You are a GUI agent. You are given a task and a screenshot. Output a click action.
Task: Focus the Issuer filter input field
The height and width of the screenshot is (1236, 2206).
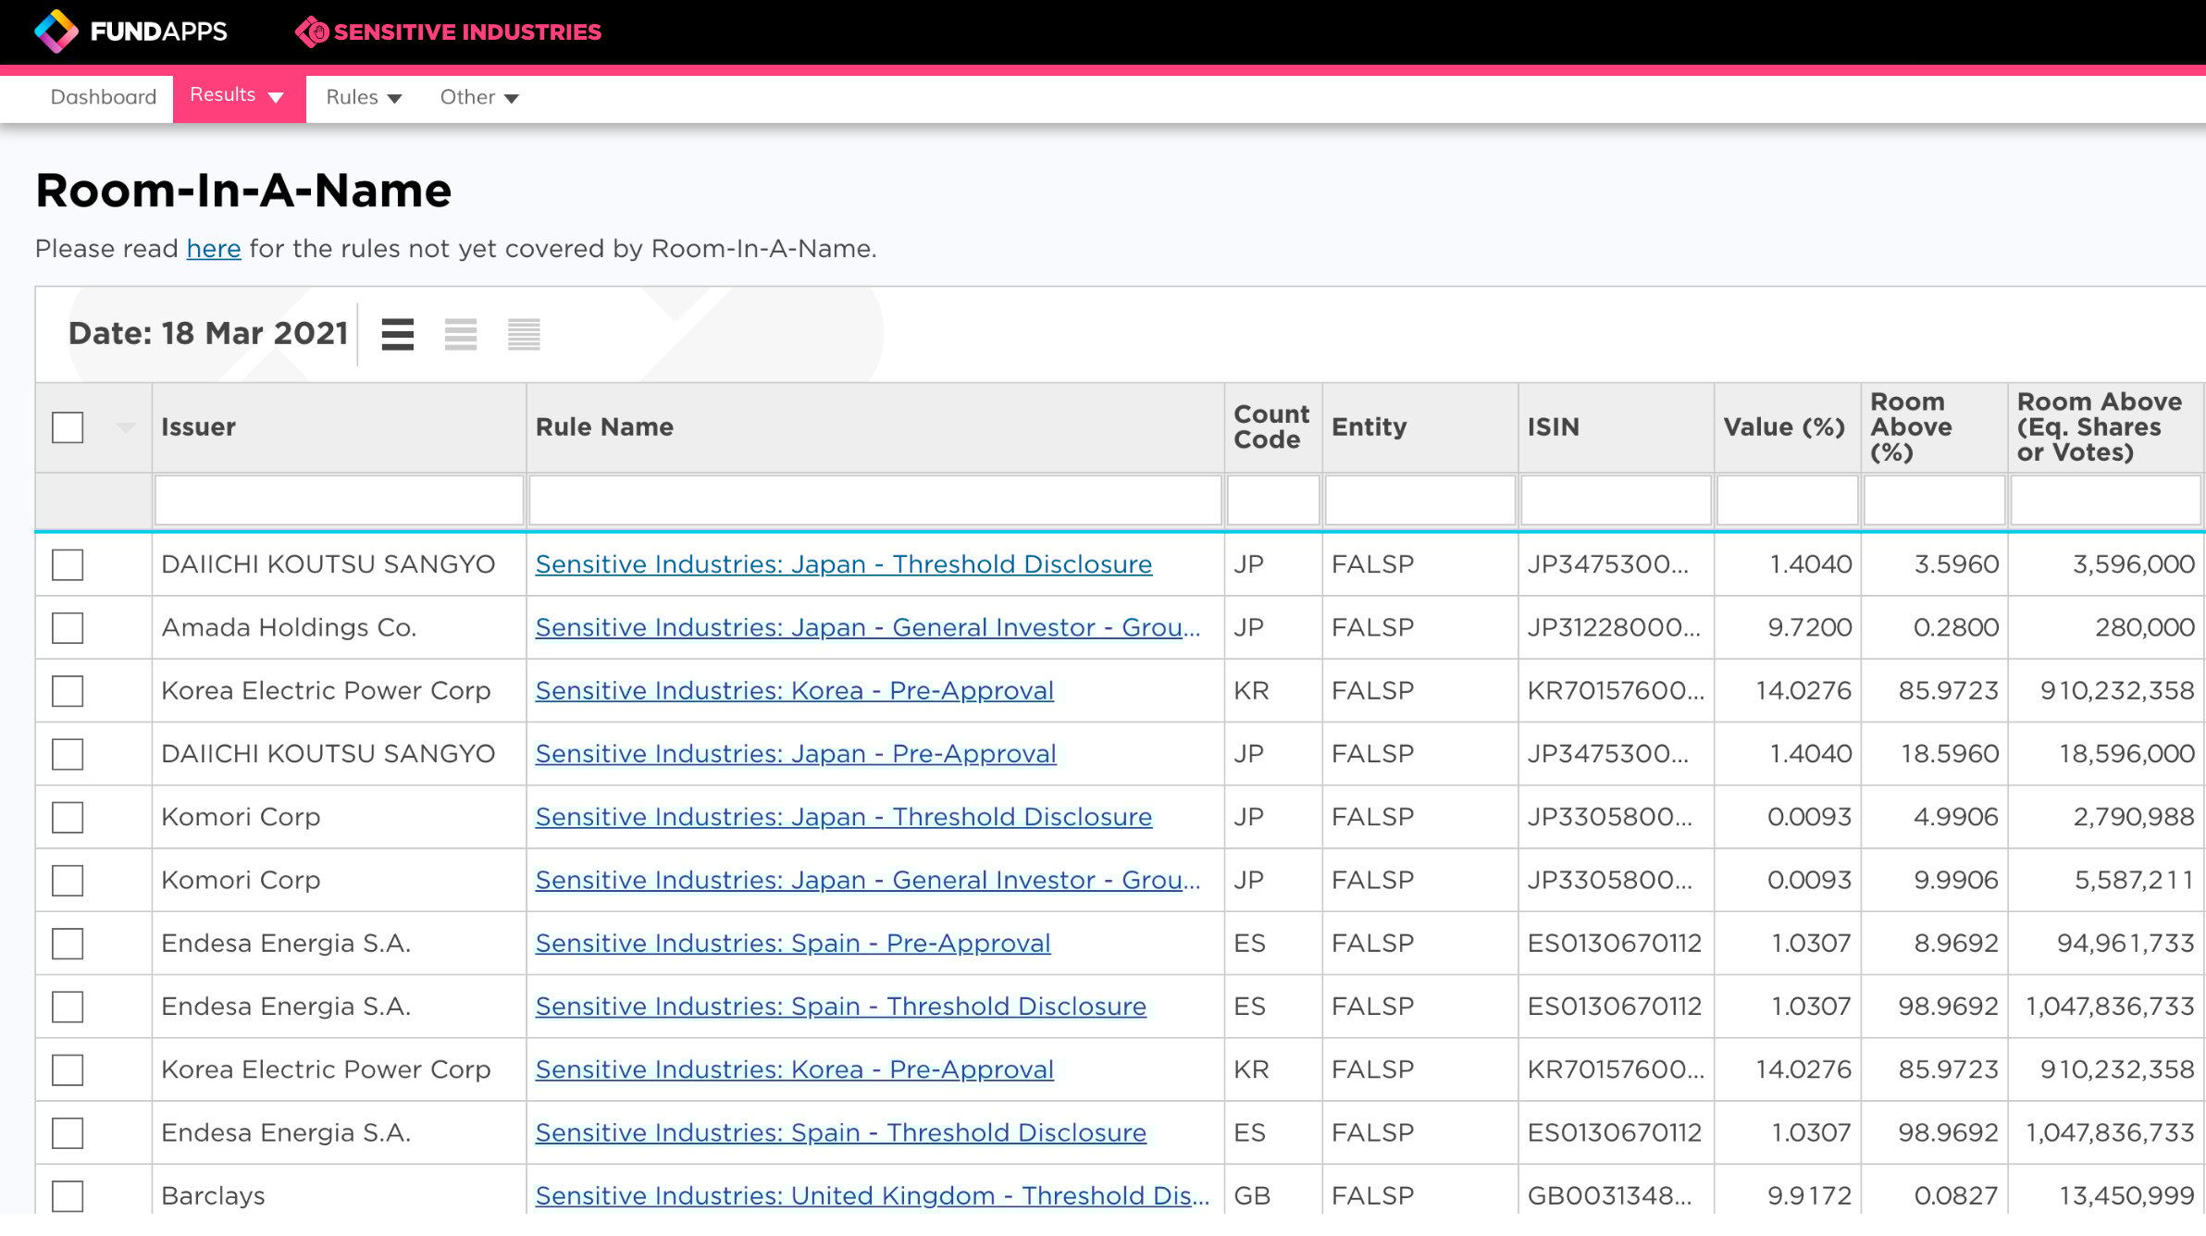coord(339,501)
